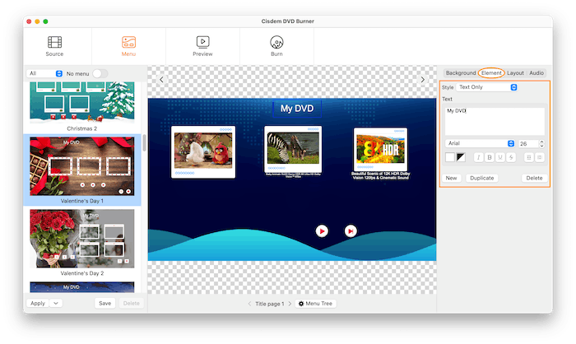The height and width of the screenshot is (344, 576).
Task: Apply strikethrough to the title text
Action: (x=510, y=157)
